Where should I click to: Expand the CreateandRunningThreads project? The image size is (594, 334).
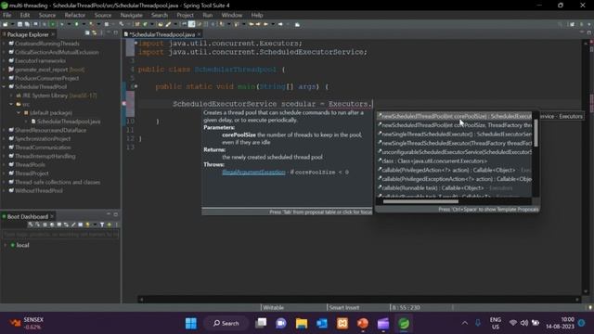pyautogui.click(x=4, y=44)
